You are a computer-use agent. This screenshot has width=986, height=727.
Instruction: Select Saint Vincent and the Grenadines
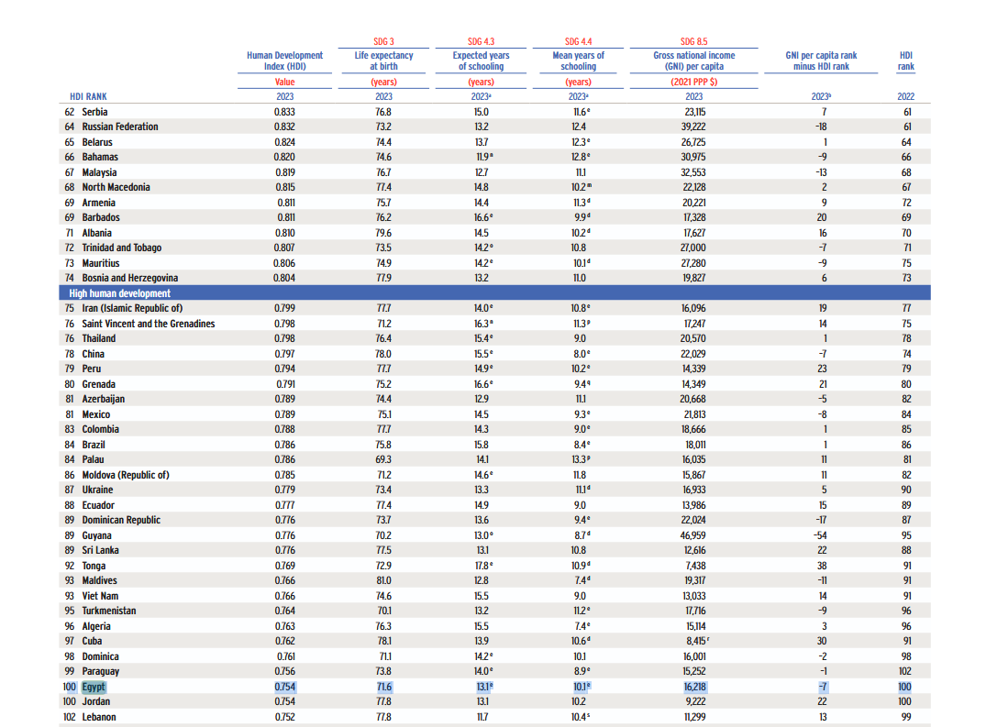(148, 324)
